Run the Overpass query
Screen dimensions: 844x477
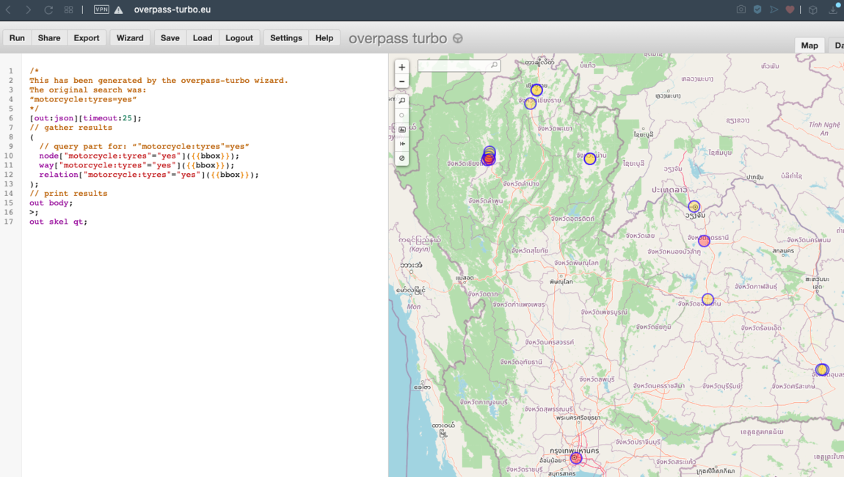pos(17,37)
